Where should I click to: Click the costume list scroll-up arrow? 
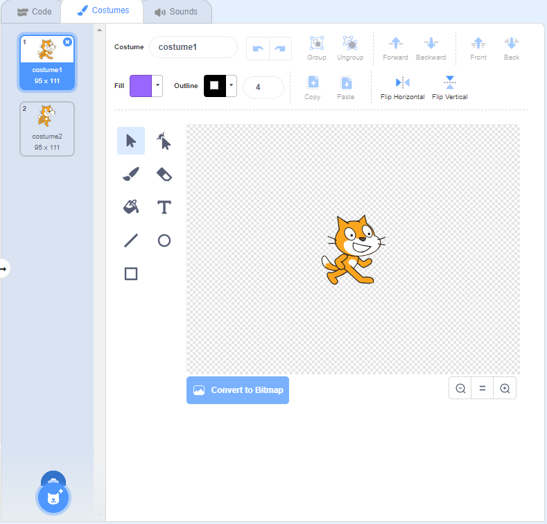(99, 30)
